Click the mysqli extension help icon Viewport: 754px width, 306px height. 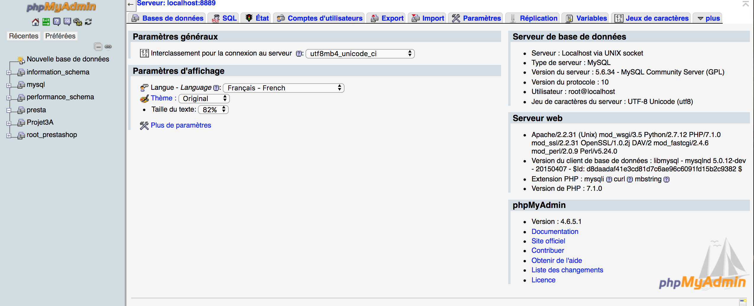click(x=609, y=179)
